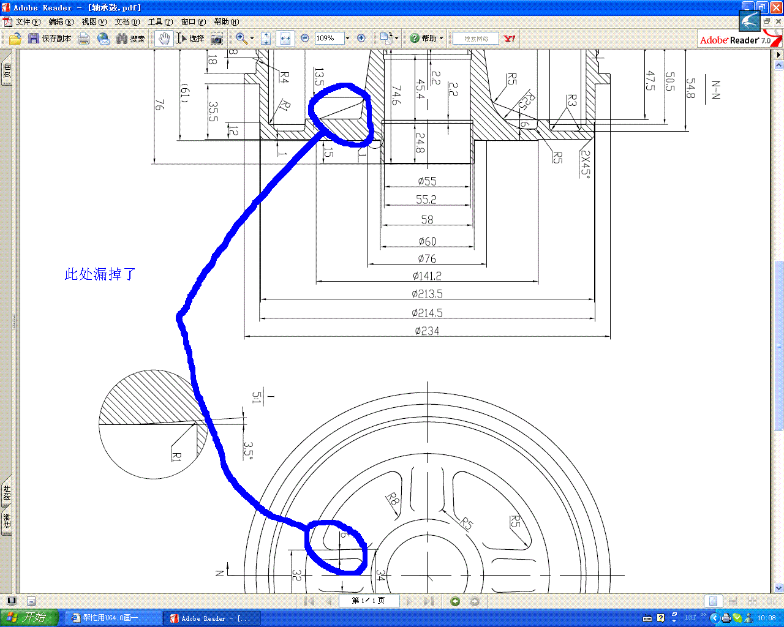
Task: Click the hide toolbars icon in status bar
Action: click(x=31, y=601)
